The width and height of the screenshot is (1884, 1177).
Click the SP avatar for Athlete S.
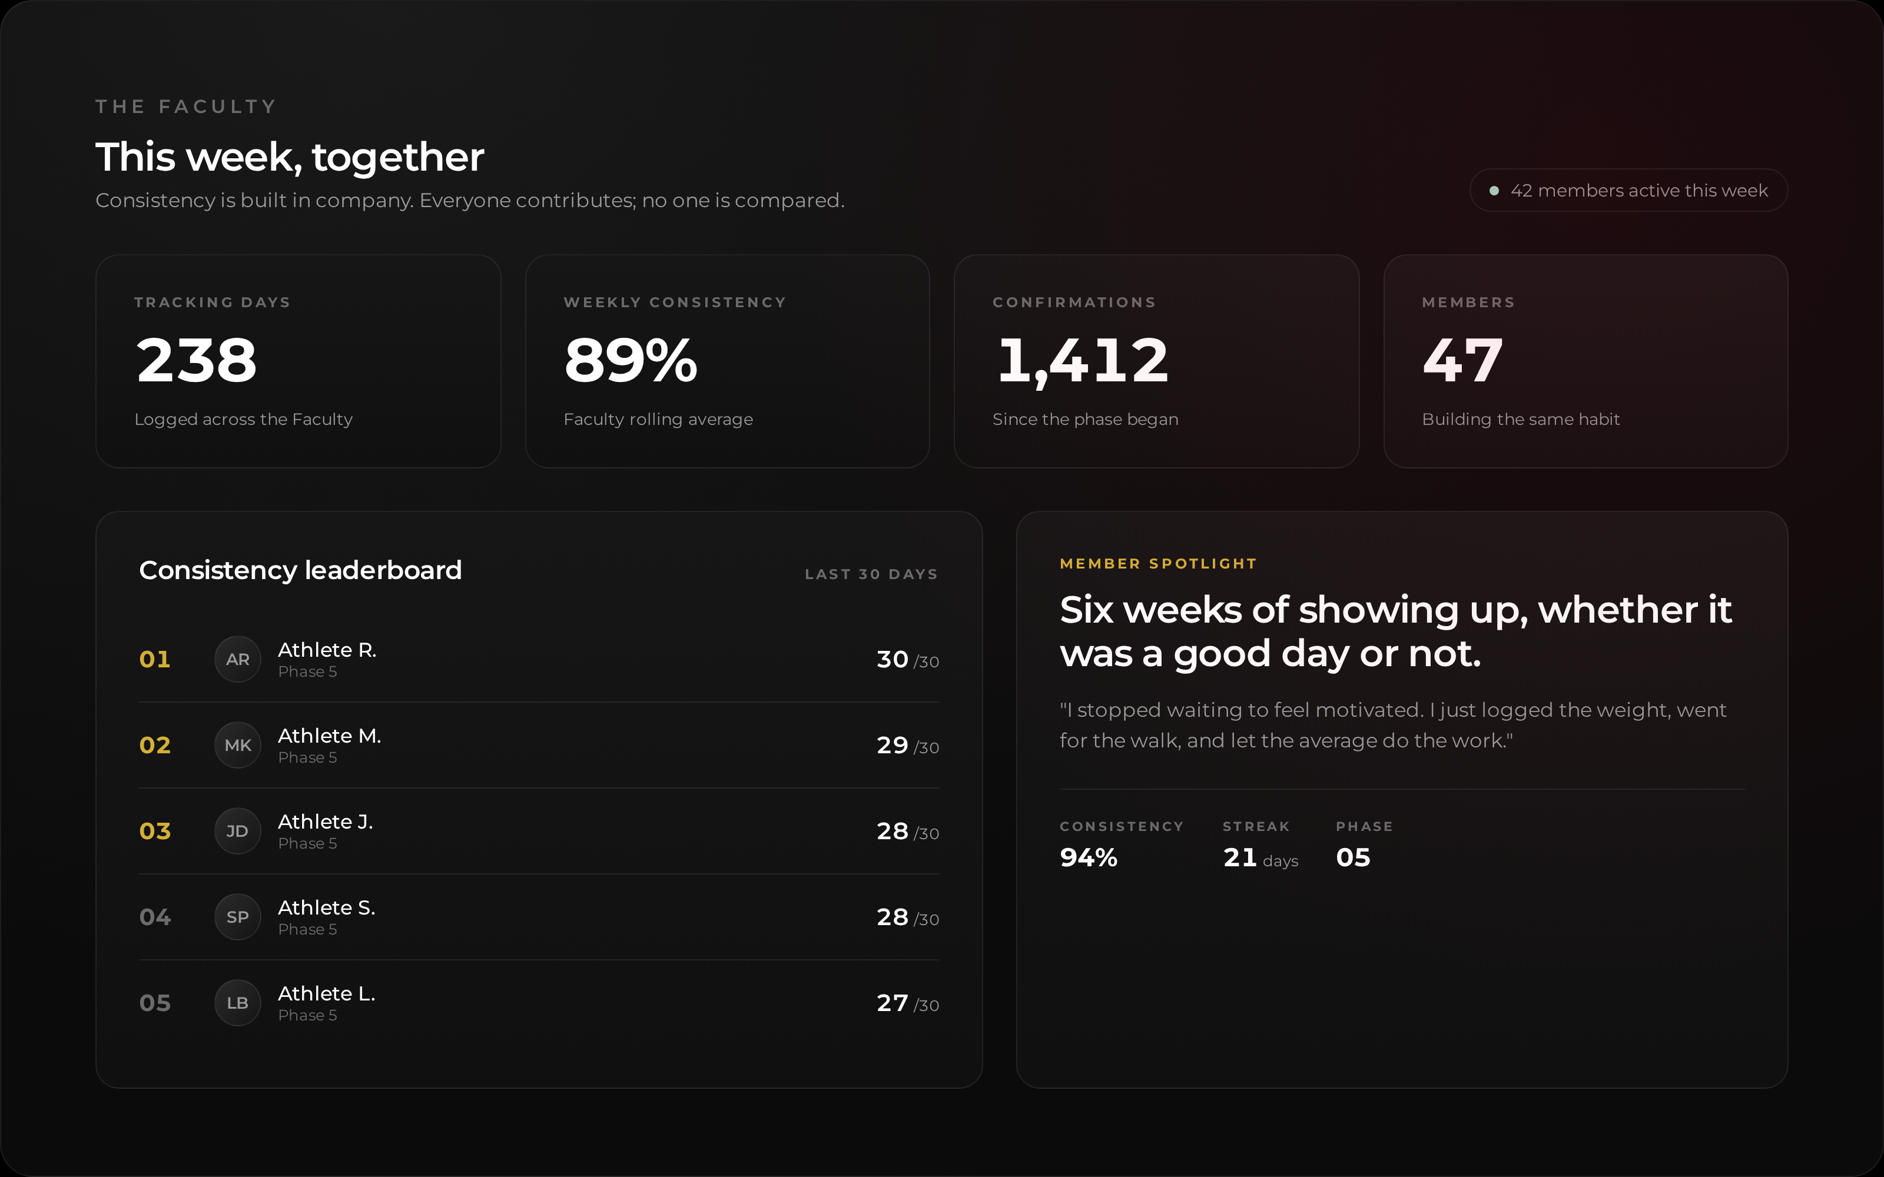point(237,917)
